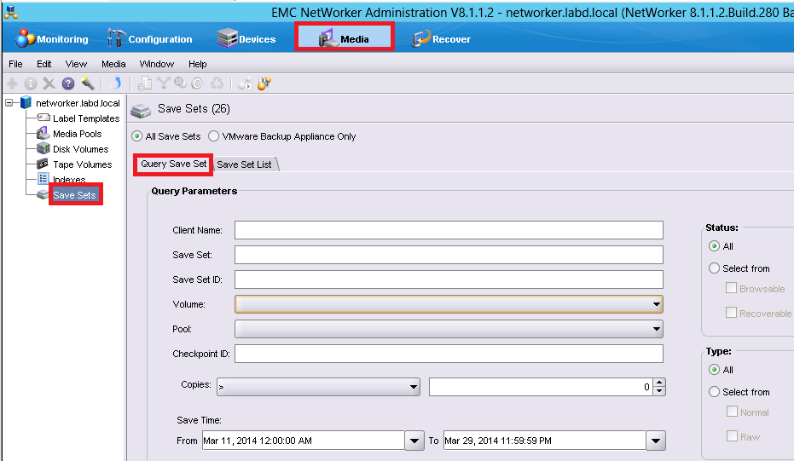Click the orange balls wizard toolbar icon
This screenshot has height=461, width=794.
pos(264,84)
